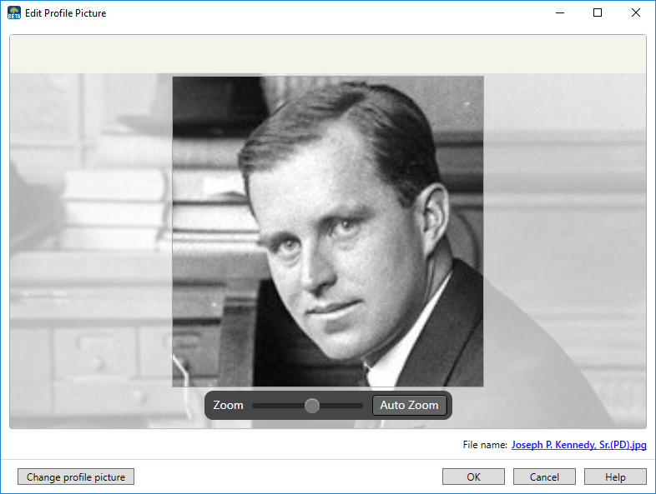Cancel the profile picture edit
The height and width of the screenshot is (494, 656).
544,477
